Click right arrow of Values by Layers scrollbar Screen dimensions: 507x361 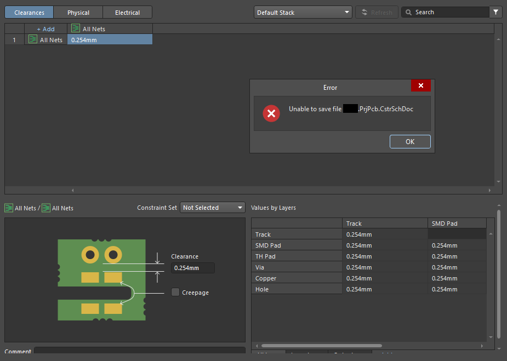(482, 346)
